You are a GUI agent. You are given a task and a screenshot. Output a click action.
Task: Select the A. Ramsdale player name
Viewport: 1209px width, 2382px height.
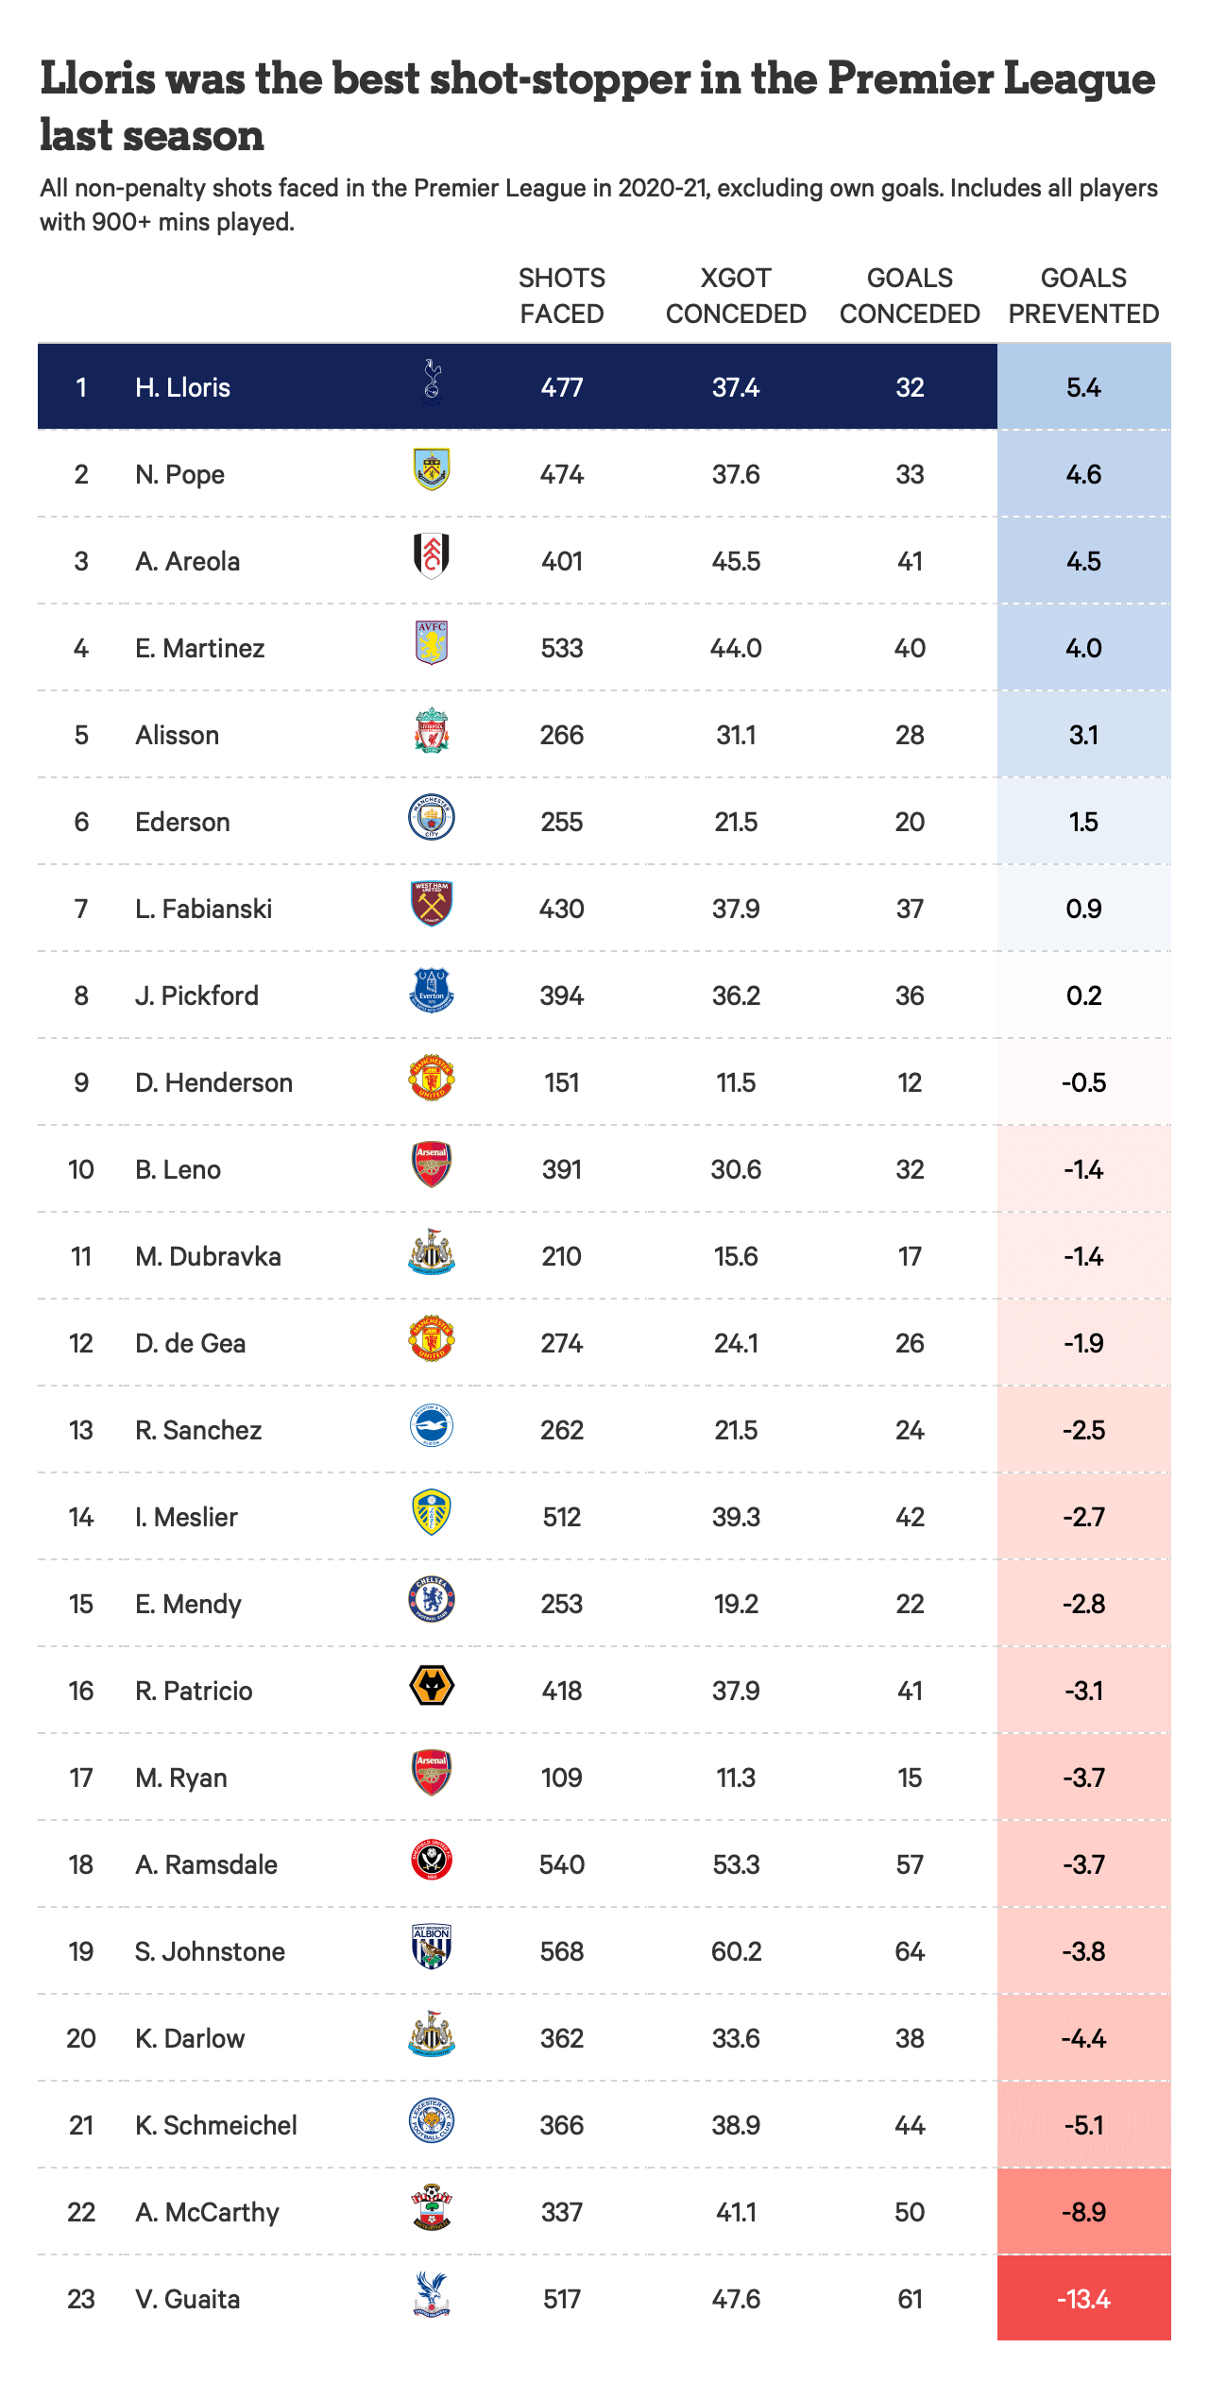pos(206,1864)
